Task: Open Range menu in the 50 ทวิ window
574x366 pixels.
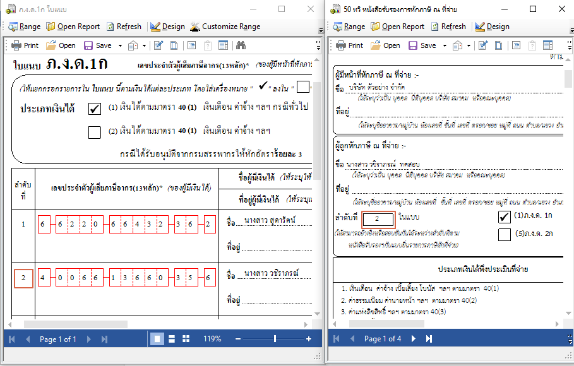Action: click(349, 27)
